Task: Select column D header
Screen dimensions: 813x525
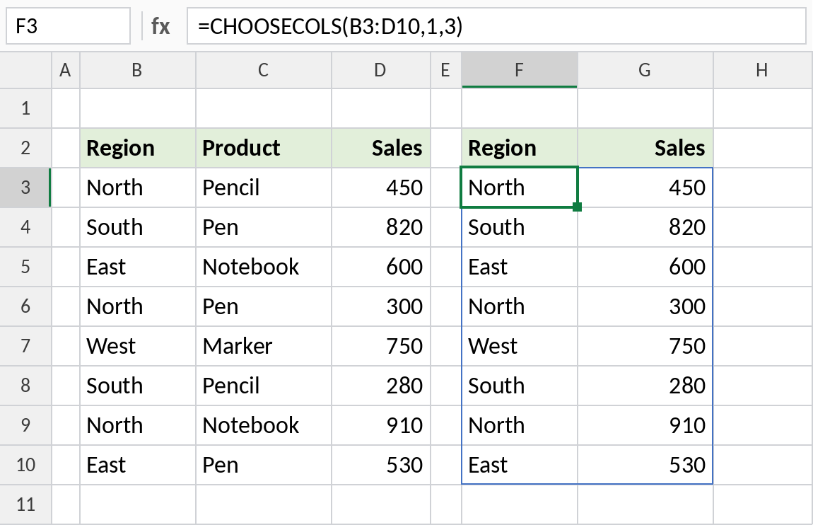Action: tap(380, 70)
